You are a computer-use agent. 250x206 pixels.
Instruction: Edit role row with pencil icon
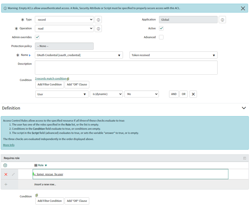pos(13,174)
